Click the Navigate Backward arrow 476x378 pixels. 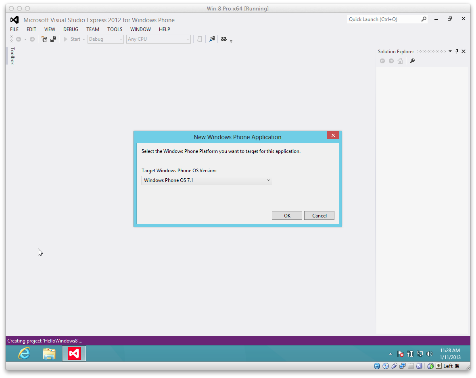click(x=19, y=39)
